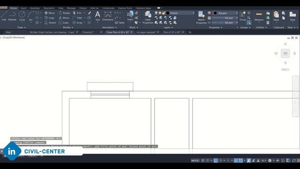Click the new drawing plus button
The image size is (300, 169).
point(190,32)
